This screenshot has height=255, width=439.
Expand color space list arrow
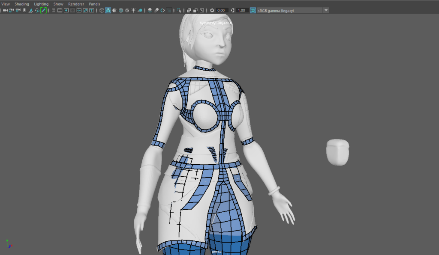click(326, 10)
